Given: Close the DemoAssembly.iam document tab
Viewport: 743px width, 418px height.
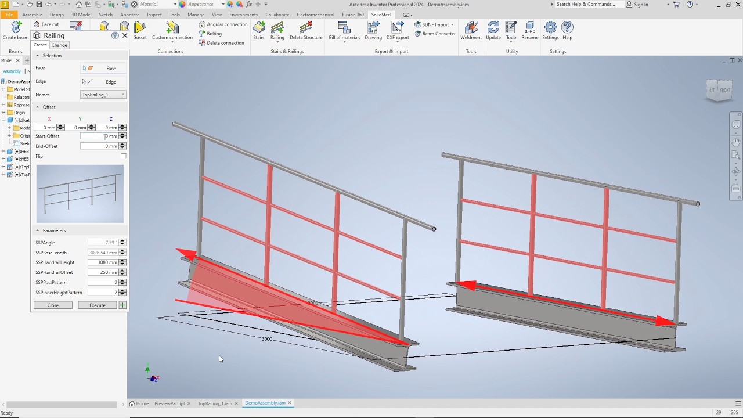Looking at the screenshot, I should [290, 403].
